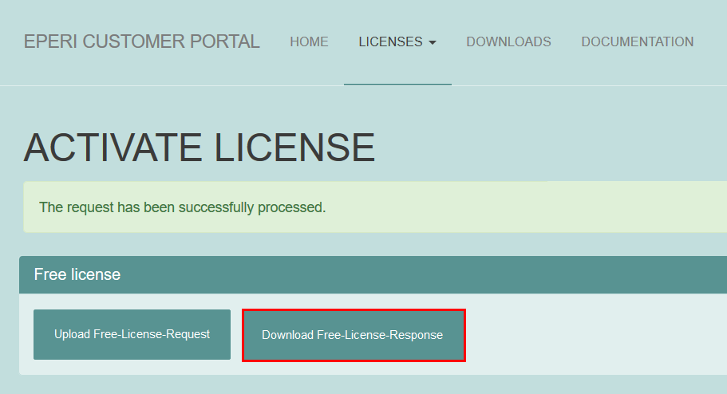Select the ACTIVATE LICENSE heading
Image resolution: width=727 pixels, height=394 pixels.
click(200, 148)
